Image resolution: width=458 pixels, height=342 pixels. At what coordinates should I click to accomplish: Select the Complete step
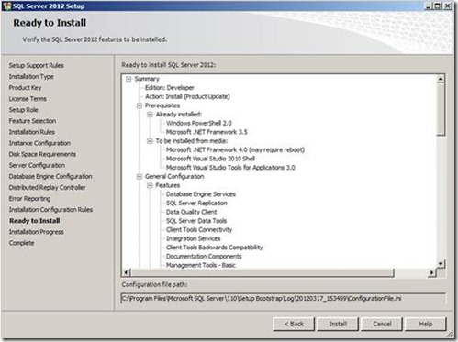(21, 243)
